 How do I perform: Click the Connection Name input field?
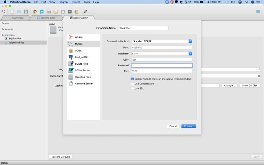click(144, 28)
